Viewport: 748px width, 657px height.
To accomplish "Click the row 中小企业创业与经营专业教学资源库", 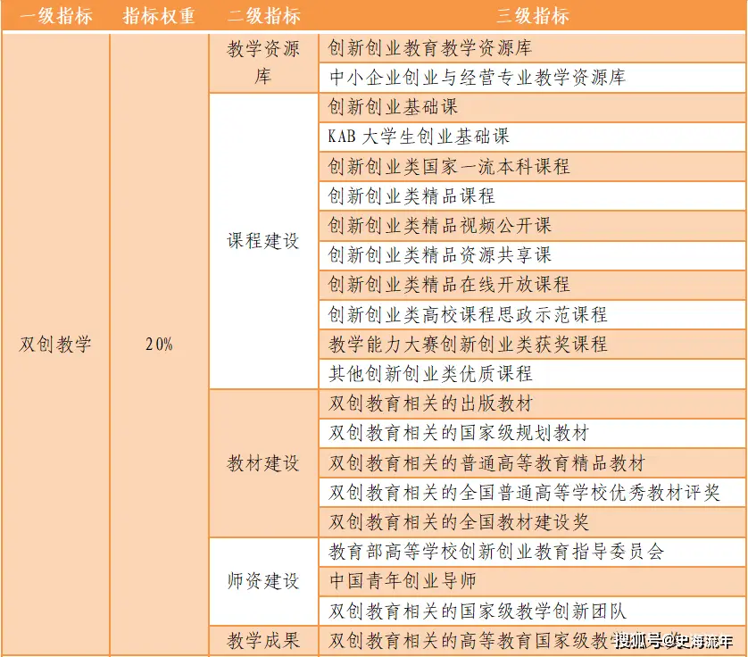I will pyautogui.click(x=532, y=78).
